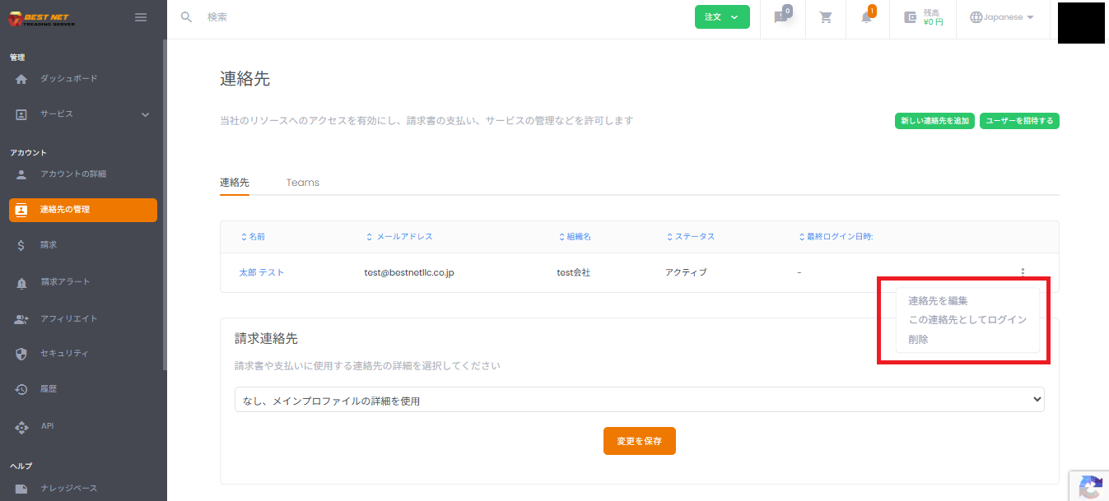This screenshot has width=1109, height=501.
Task: Click the search magnifier icon
Action: pos(186,16)
